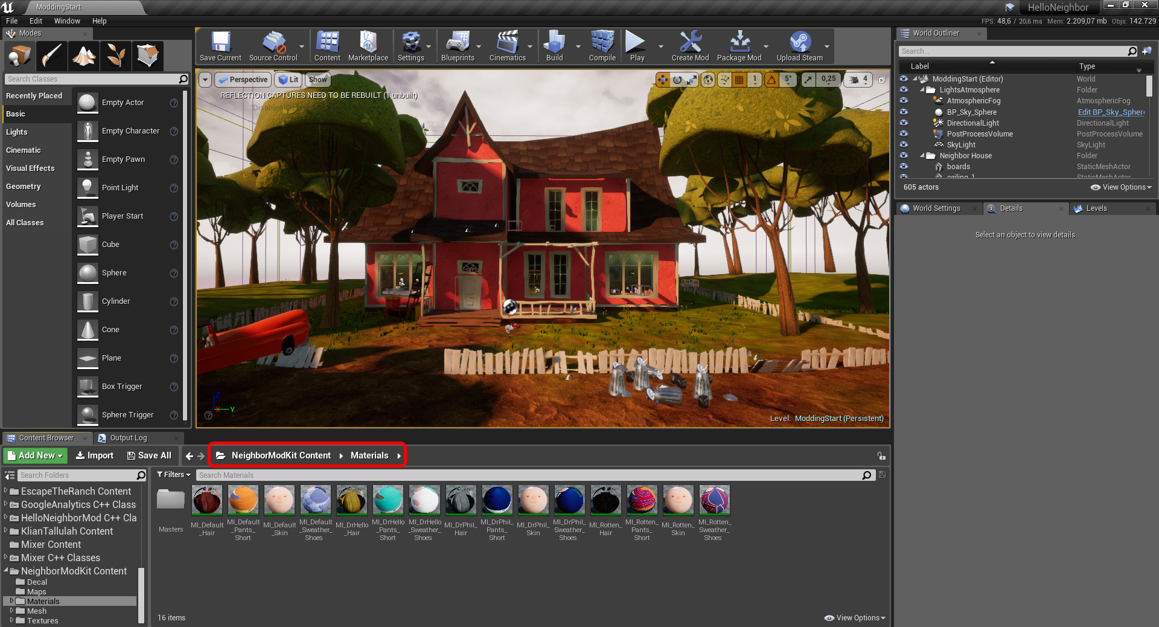The width and height of the screenshot is (1159, 627).
Task: Open the Content browser toolbar icon
Action: point(327,46)
